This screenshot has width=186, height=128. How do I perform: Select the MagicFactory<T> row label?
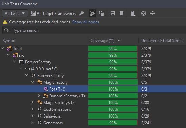59,103
